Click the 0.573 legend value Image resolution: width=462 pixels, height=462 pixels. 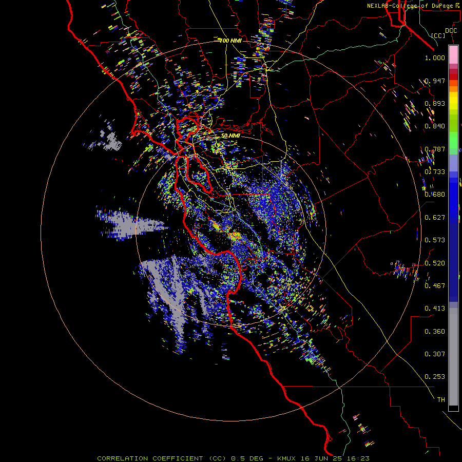tap(435, 240)
